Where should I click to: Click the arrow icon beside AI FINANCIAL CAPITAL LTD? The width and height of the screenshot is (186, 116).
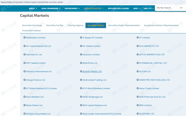(x=138, y=63)
